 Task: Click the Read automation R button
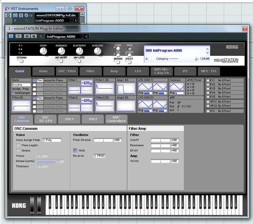tap(27, 36)
